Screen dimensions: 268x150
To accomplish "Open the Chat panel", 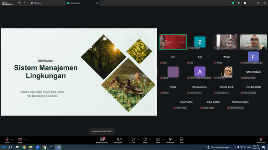I will pyautogui.click(x=133, y=140).
